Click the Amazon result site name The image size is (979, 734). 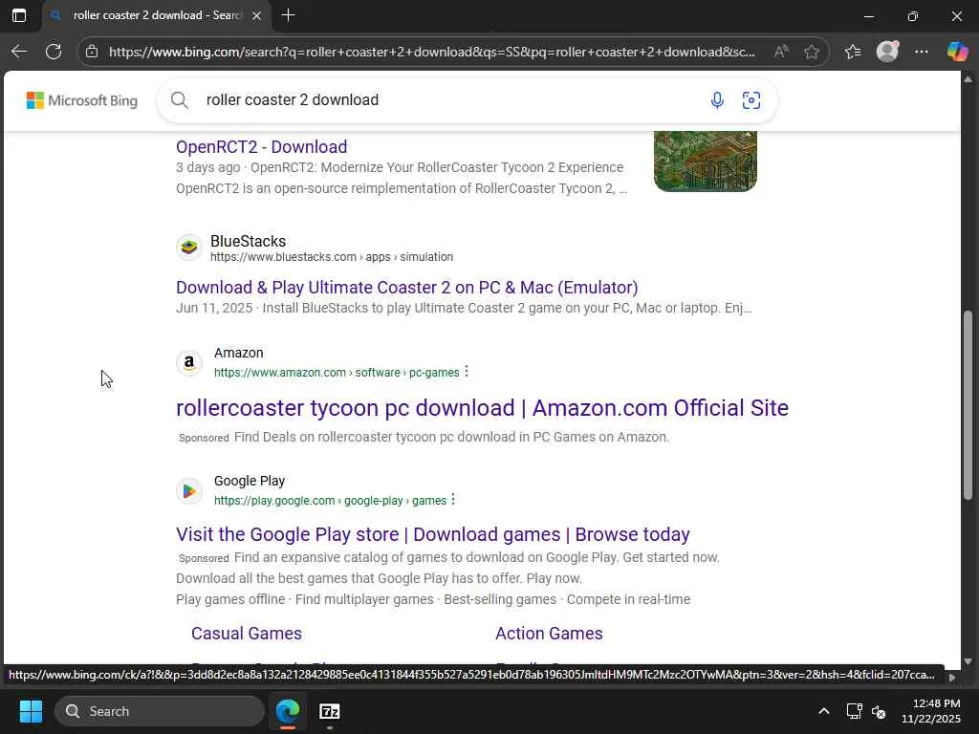click(238, 353)
